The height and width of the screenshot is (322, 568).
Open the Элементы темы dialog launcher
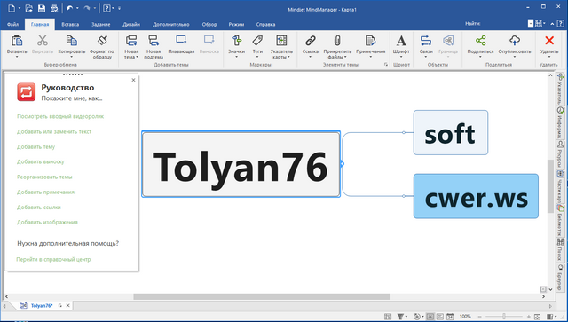[x=386, y=65]
